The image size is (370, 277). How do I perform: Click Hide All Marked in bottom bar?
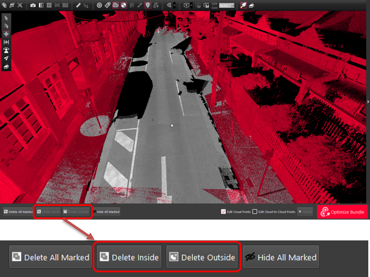(x=106, y=212)
